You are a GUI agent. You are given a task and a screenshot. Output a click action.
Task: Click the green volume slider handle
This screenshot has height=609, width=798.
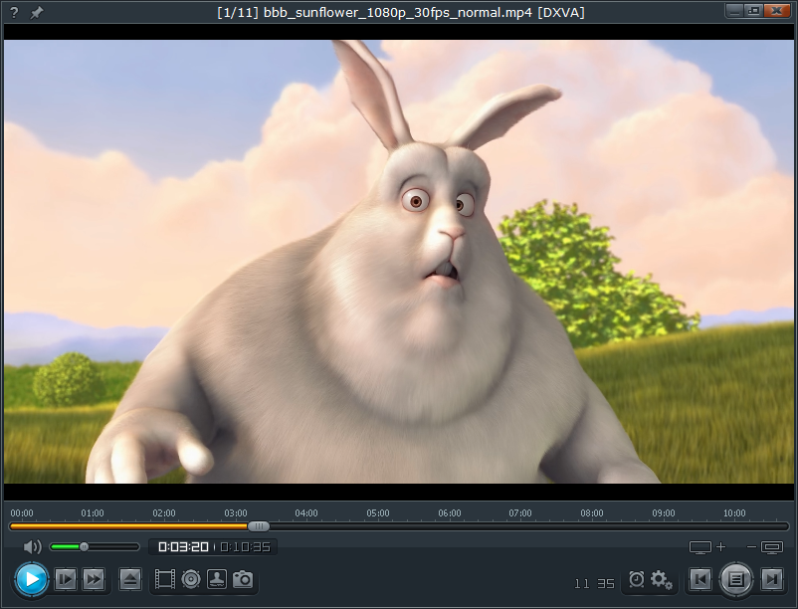click(x=84, y=547)
